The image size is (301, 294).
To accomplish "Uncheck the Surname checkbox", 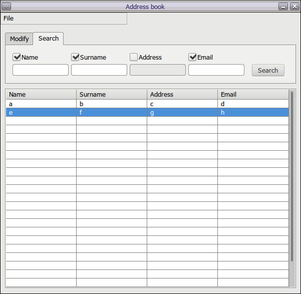I will [75, 57].
